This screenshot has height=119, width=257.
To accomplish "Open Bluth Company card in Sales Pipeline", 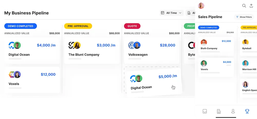I will pos(216,46).
